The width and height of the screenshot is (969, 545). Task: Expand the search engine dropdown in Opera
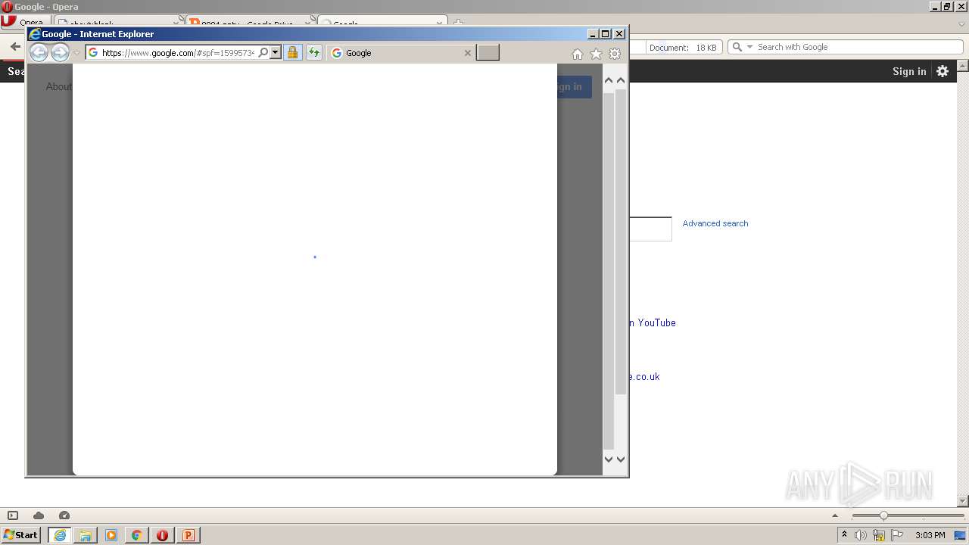750,47
